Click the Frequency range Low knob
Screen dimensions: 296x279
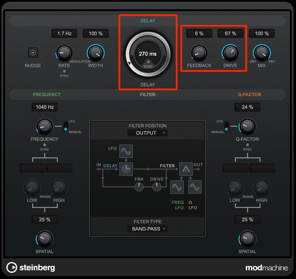tap(32, 188)
